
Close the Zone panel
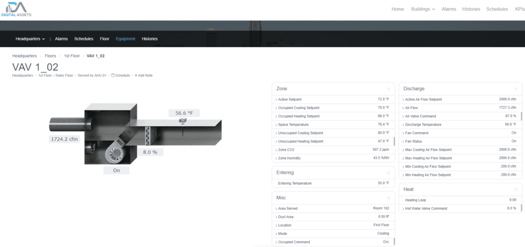[389, 89]
